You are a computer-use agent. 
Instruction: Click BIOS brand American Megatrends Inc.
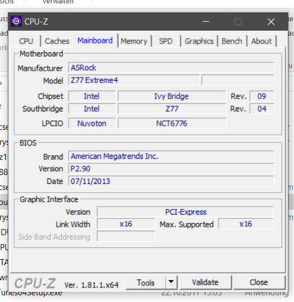(x=171, y=156)
